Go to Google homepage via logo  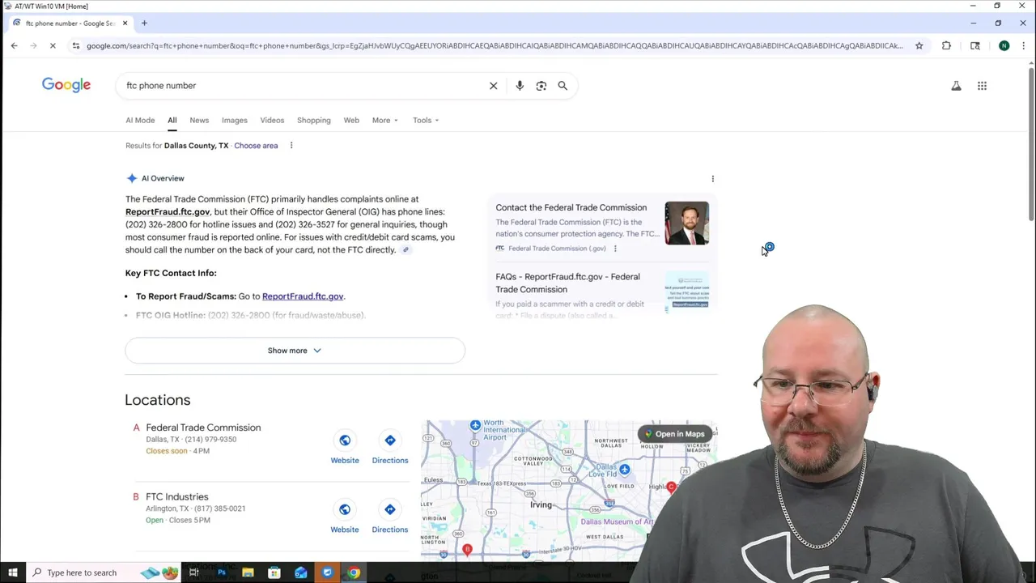pyautogui.click(x=66, y=86)
